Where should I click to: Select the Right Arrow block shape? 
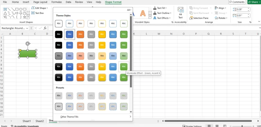17,13
